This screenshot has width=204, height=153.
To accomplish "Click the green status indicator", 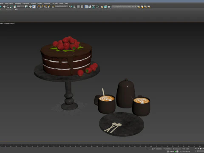I will [175, 152].
